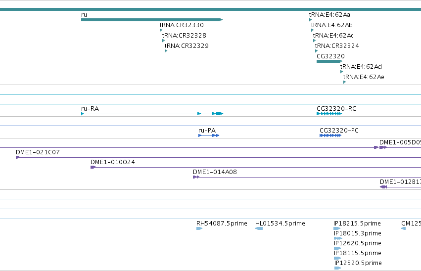Click the CG32320-RC label
The width and height of the screenshot is (421, 271).
pyautogui.click(x=336, y=109)
